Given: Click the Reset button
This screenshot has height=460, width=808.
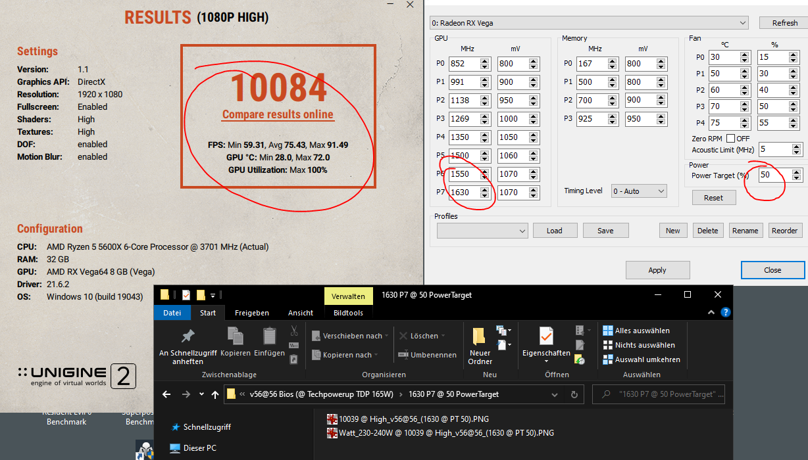Looking at the screenshot, I should tap(713, 198).
